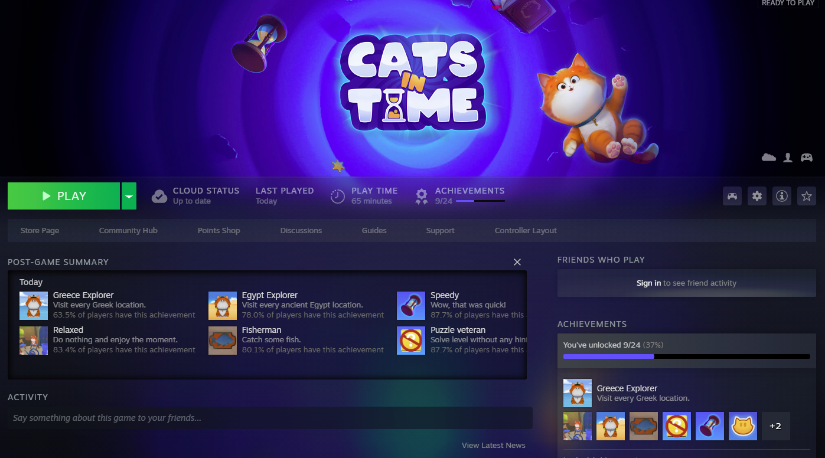This screenshot has width=825, height=458.
Task: Click Puzzle veteran icon in Post-Game Summary
Action: coord(411,341)
